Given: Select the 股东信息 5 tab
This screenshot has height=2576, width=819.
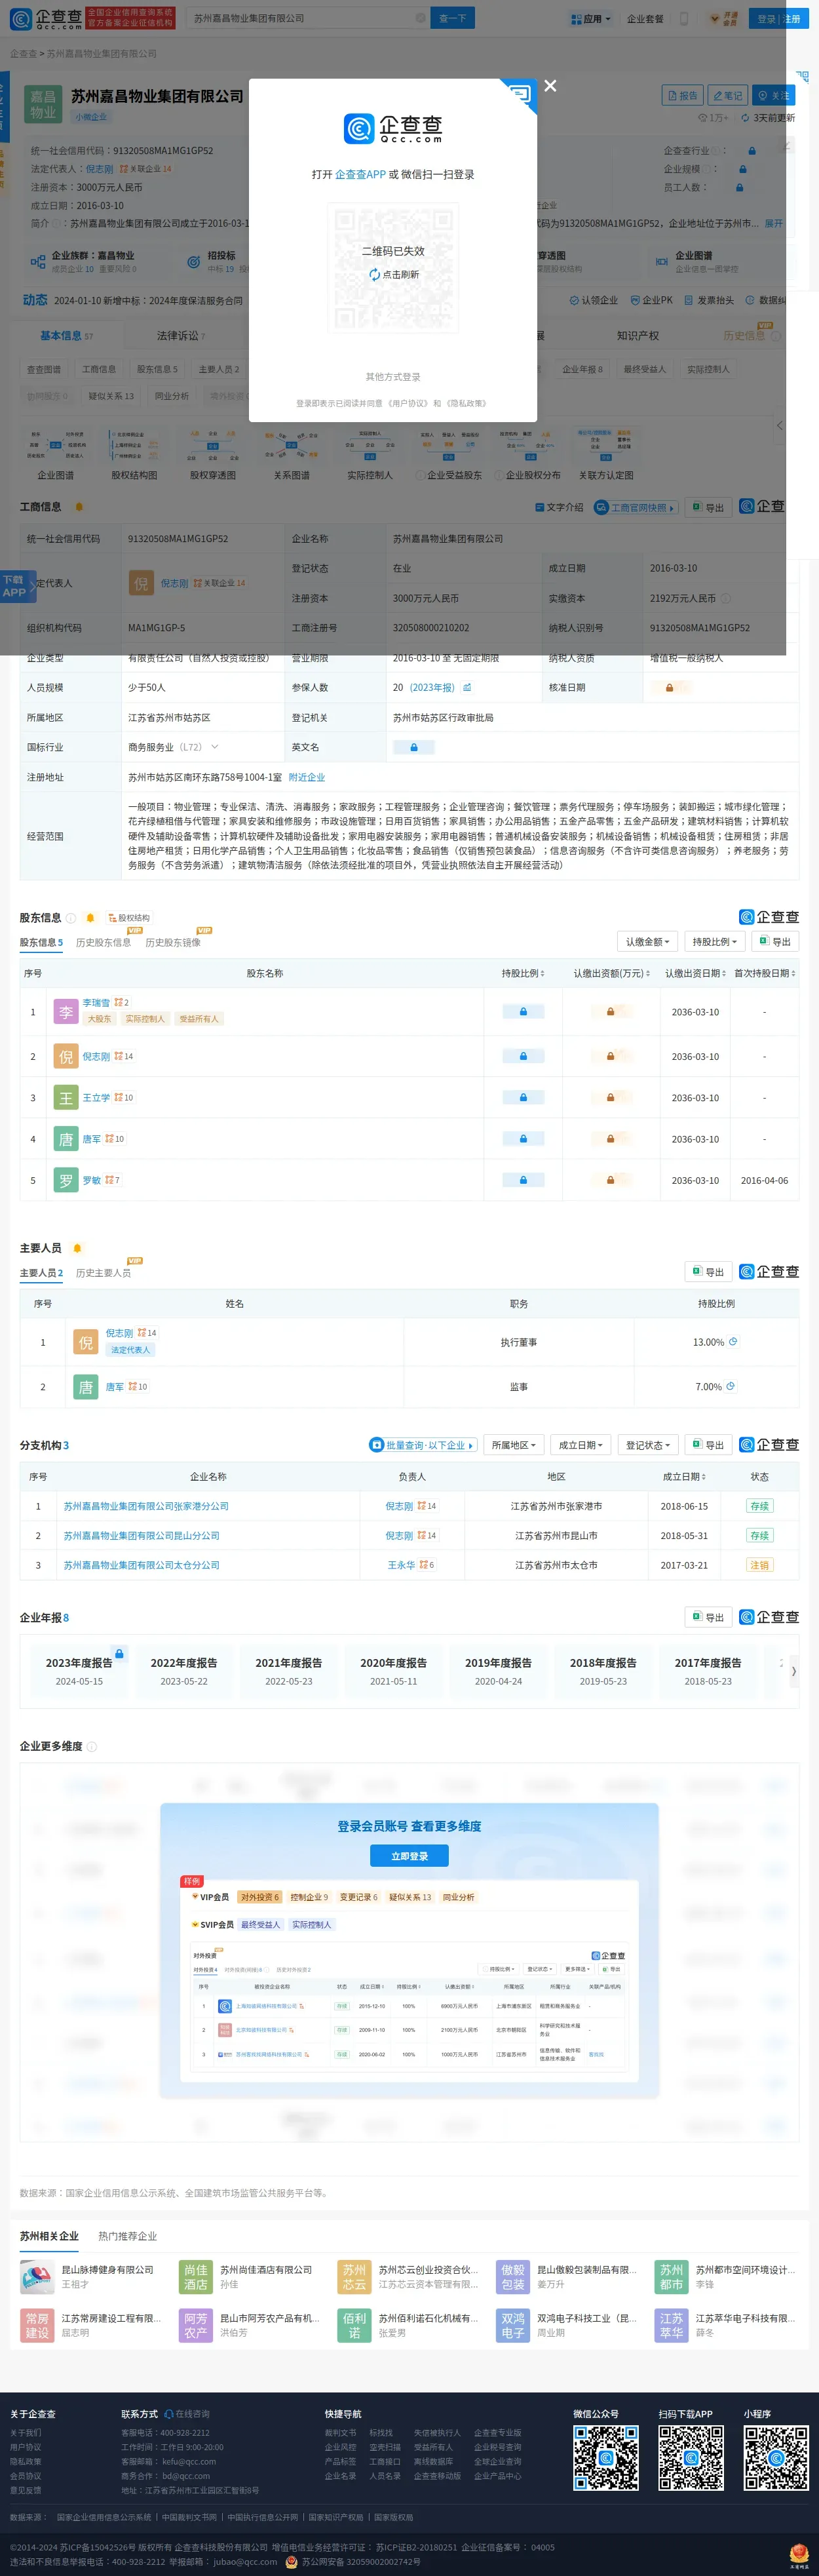Looking at the screenshot, I should [x=41, y=942].
